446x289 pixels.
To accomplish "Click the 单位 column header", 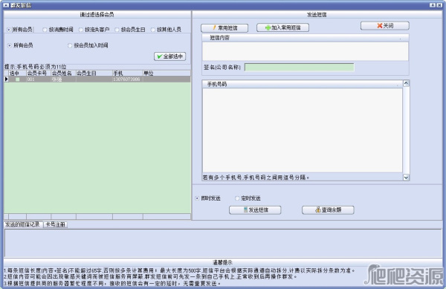I will coord(167,74).
